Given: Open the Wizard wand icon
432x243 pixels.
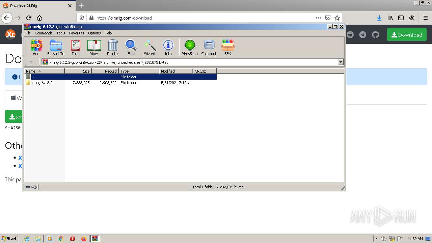Looking at the screenshot, I should [150, 47].
